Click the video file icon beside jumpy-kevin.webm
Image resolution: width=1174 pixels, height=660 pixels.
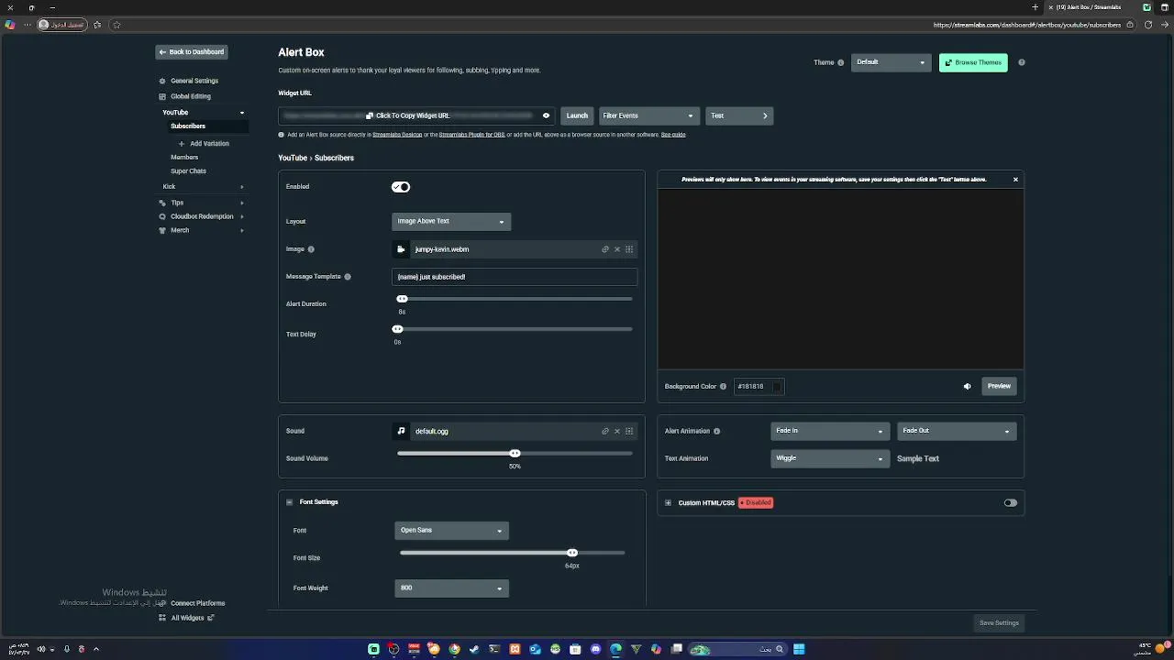[401, 249]
